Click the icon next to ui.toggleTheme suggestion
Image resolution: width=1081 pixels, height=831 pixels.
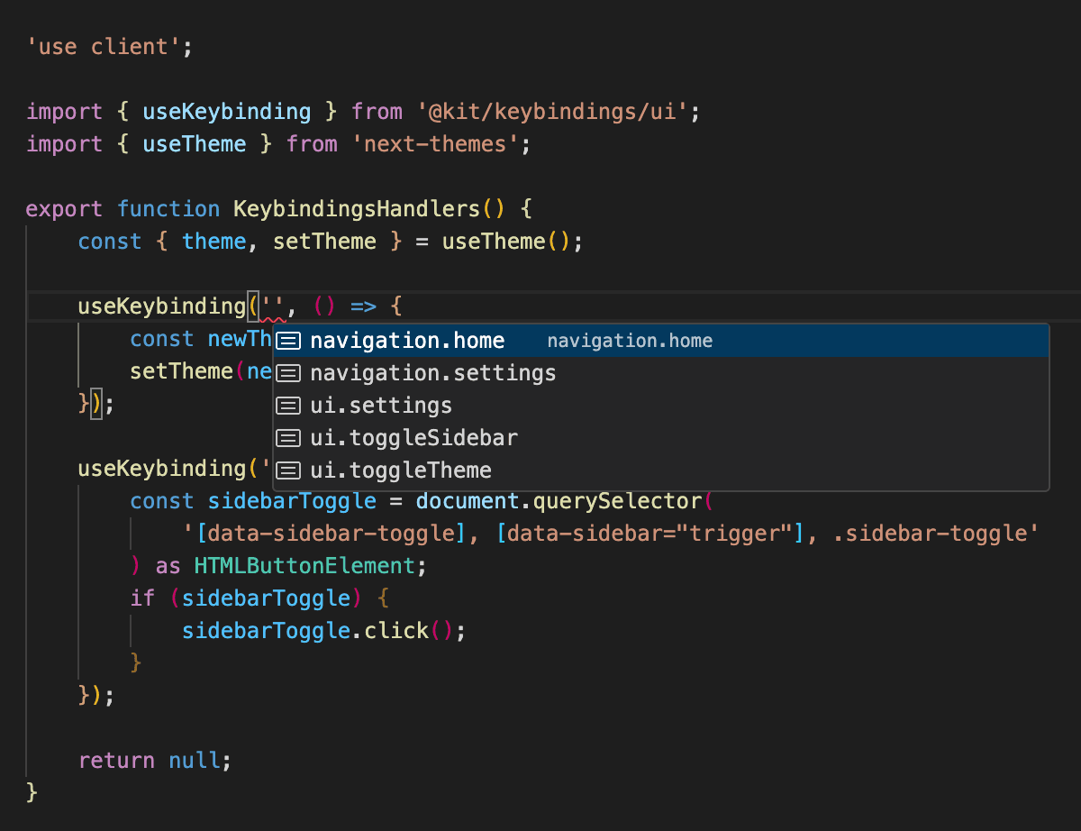click(288, 470)
